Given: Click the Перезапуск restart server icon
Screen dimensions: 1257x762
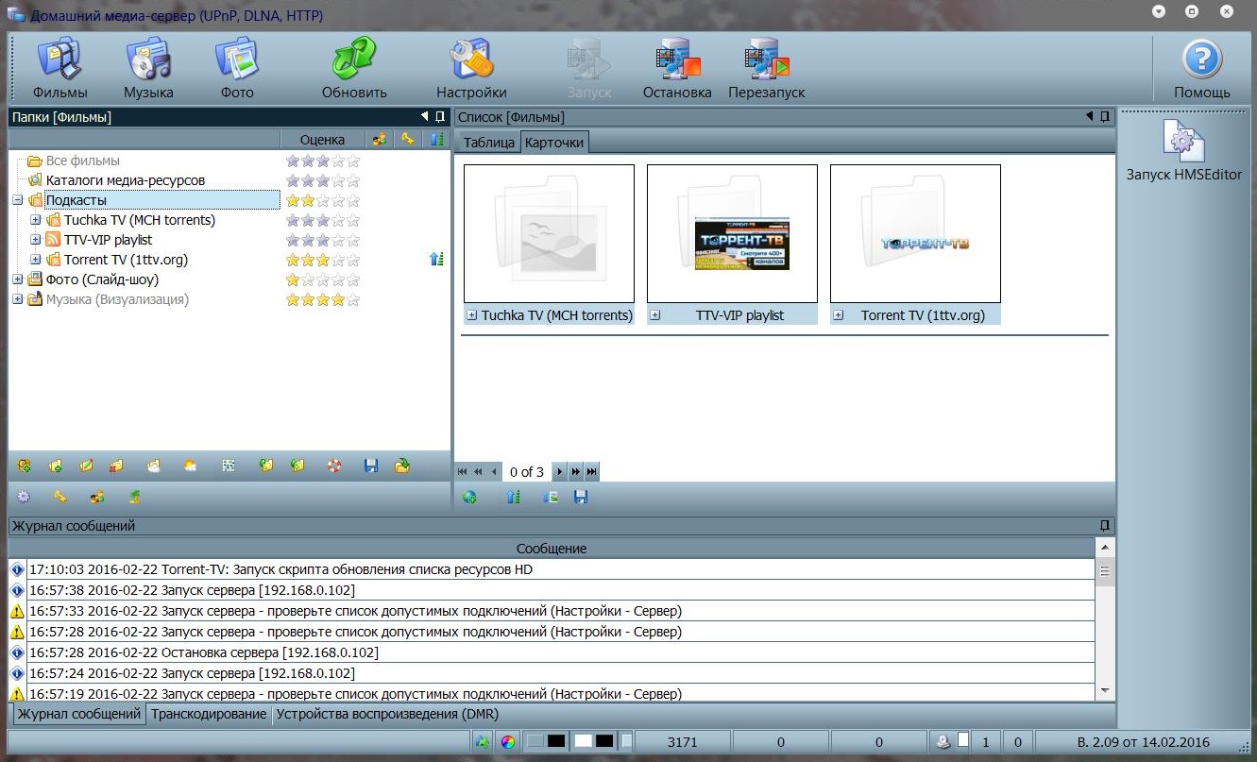Looking at the screenshot, I should tap(767, 68).
